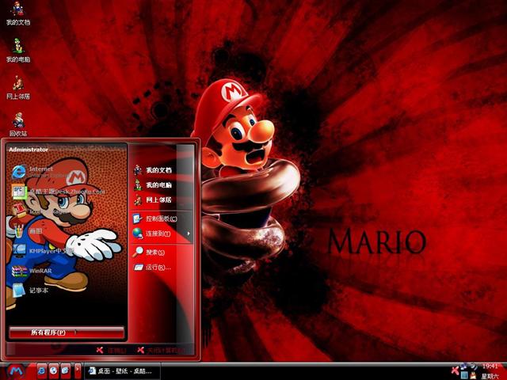Click the Administrator user name
507x380 pixels.
pyautogui.click(x=29, y=150)
